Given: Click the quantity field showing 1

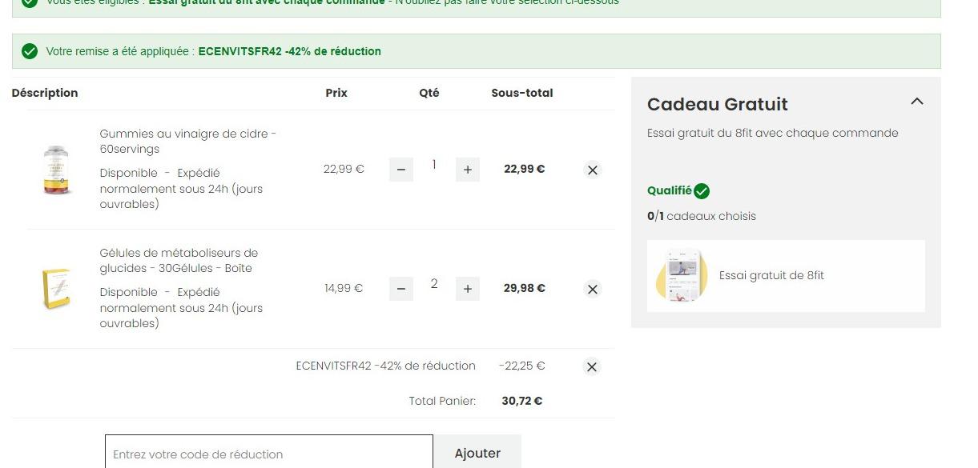Looking at the screenshot, I should (434, 165).
